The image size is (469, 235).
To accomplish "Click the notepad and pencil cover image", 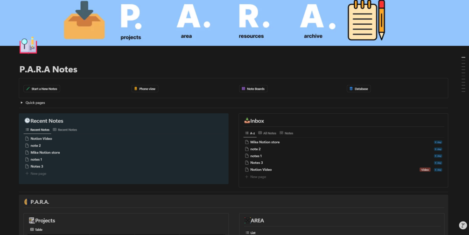I will pos(366,21).
